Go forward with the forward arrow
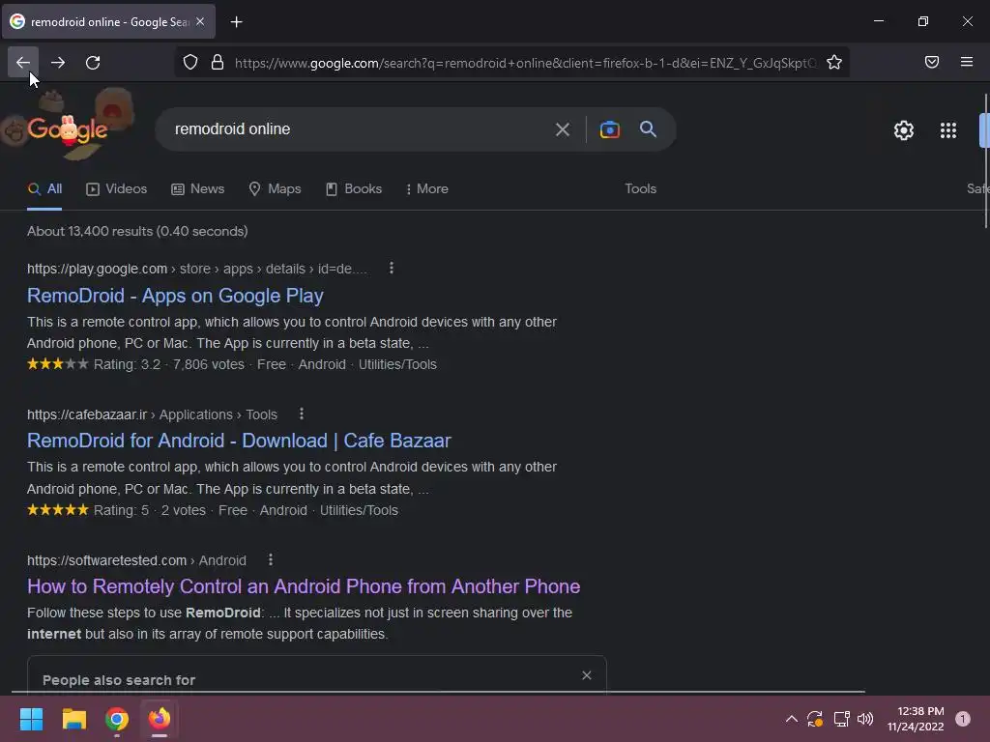990x742 pixels. (57, 63)
